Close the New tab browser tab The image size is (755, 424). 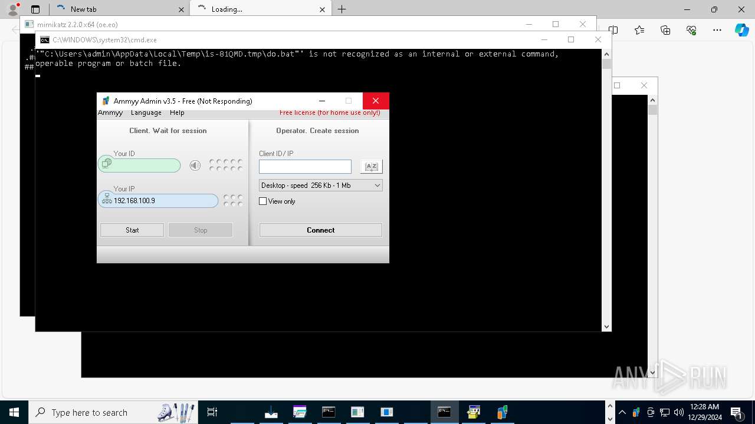[181, 9]
